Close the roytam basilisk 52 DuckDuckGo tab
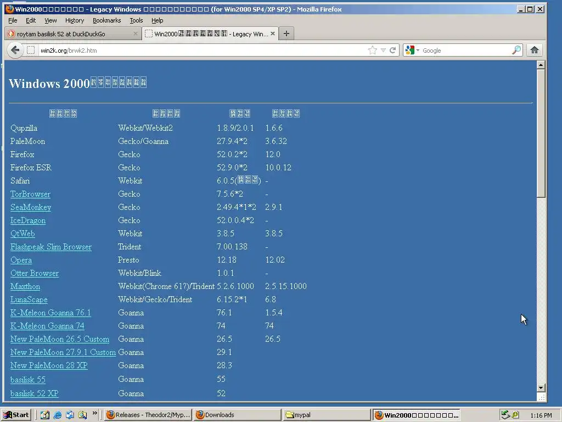562x422 pixels. coord(135,34)
